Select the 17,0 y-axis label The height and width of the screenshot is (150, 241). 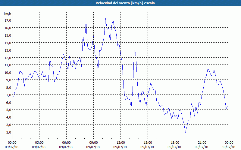click(x=8, y=20)
